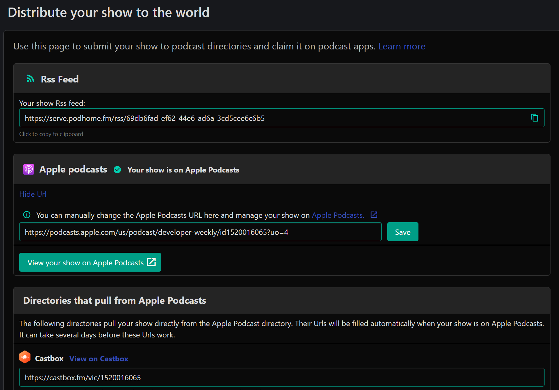Save the Apple Podcasts URL
This screenshot has height=390, width=559.
pos(403,232)
